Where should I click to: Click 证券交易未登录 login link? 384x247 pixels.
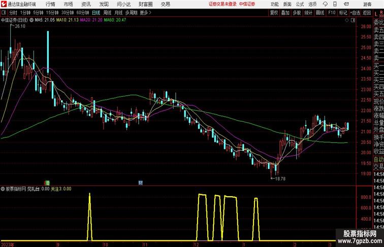click(x=222, y=4)
